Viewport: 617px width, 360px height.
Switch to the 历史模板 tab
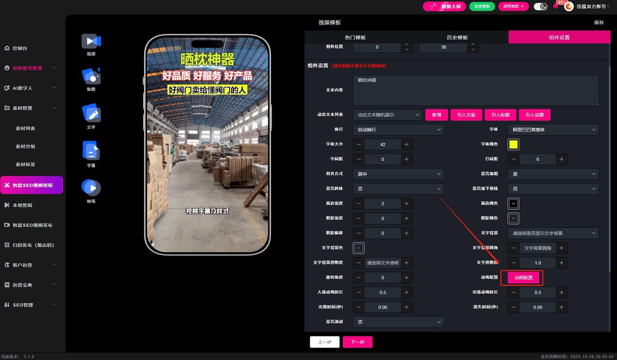click(457, 38)
